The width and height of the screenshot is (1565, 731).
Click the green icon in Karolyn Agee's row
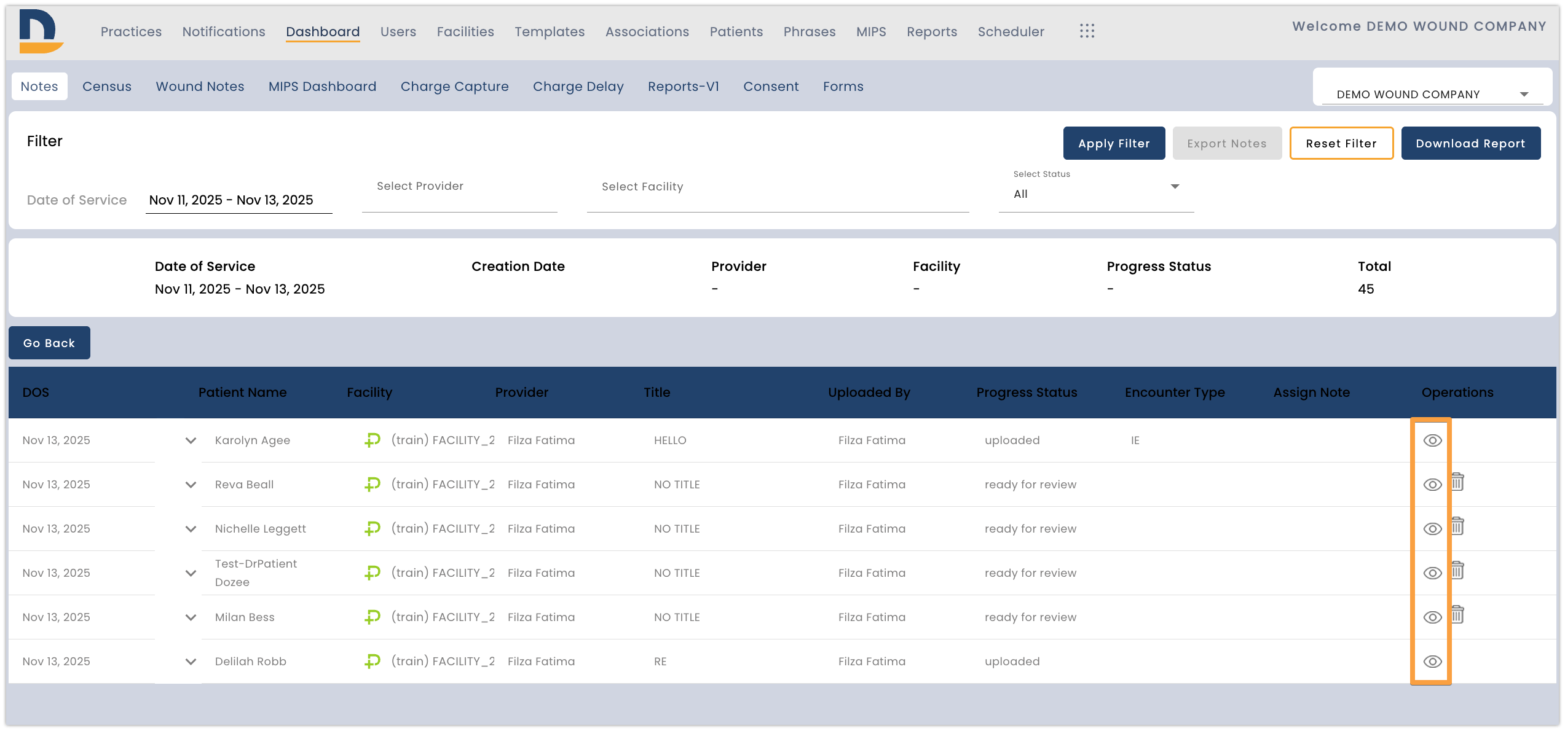coord(373,440)
